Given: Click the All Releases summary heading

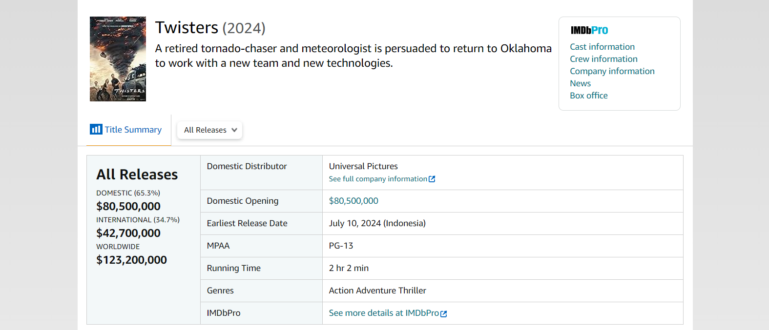Looking at the screenshot, I should pos(137,175).
